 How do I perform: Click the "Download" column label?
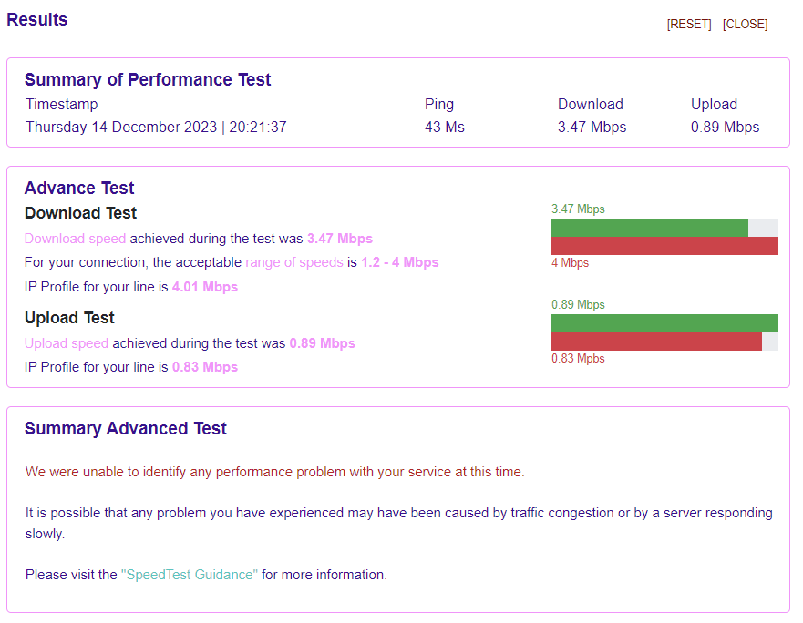(591, 105)
